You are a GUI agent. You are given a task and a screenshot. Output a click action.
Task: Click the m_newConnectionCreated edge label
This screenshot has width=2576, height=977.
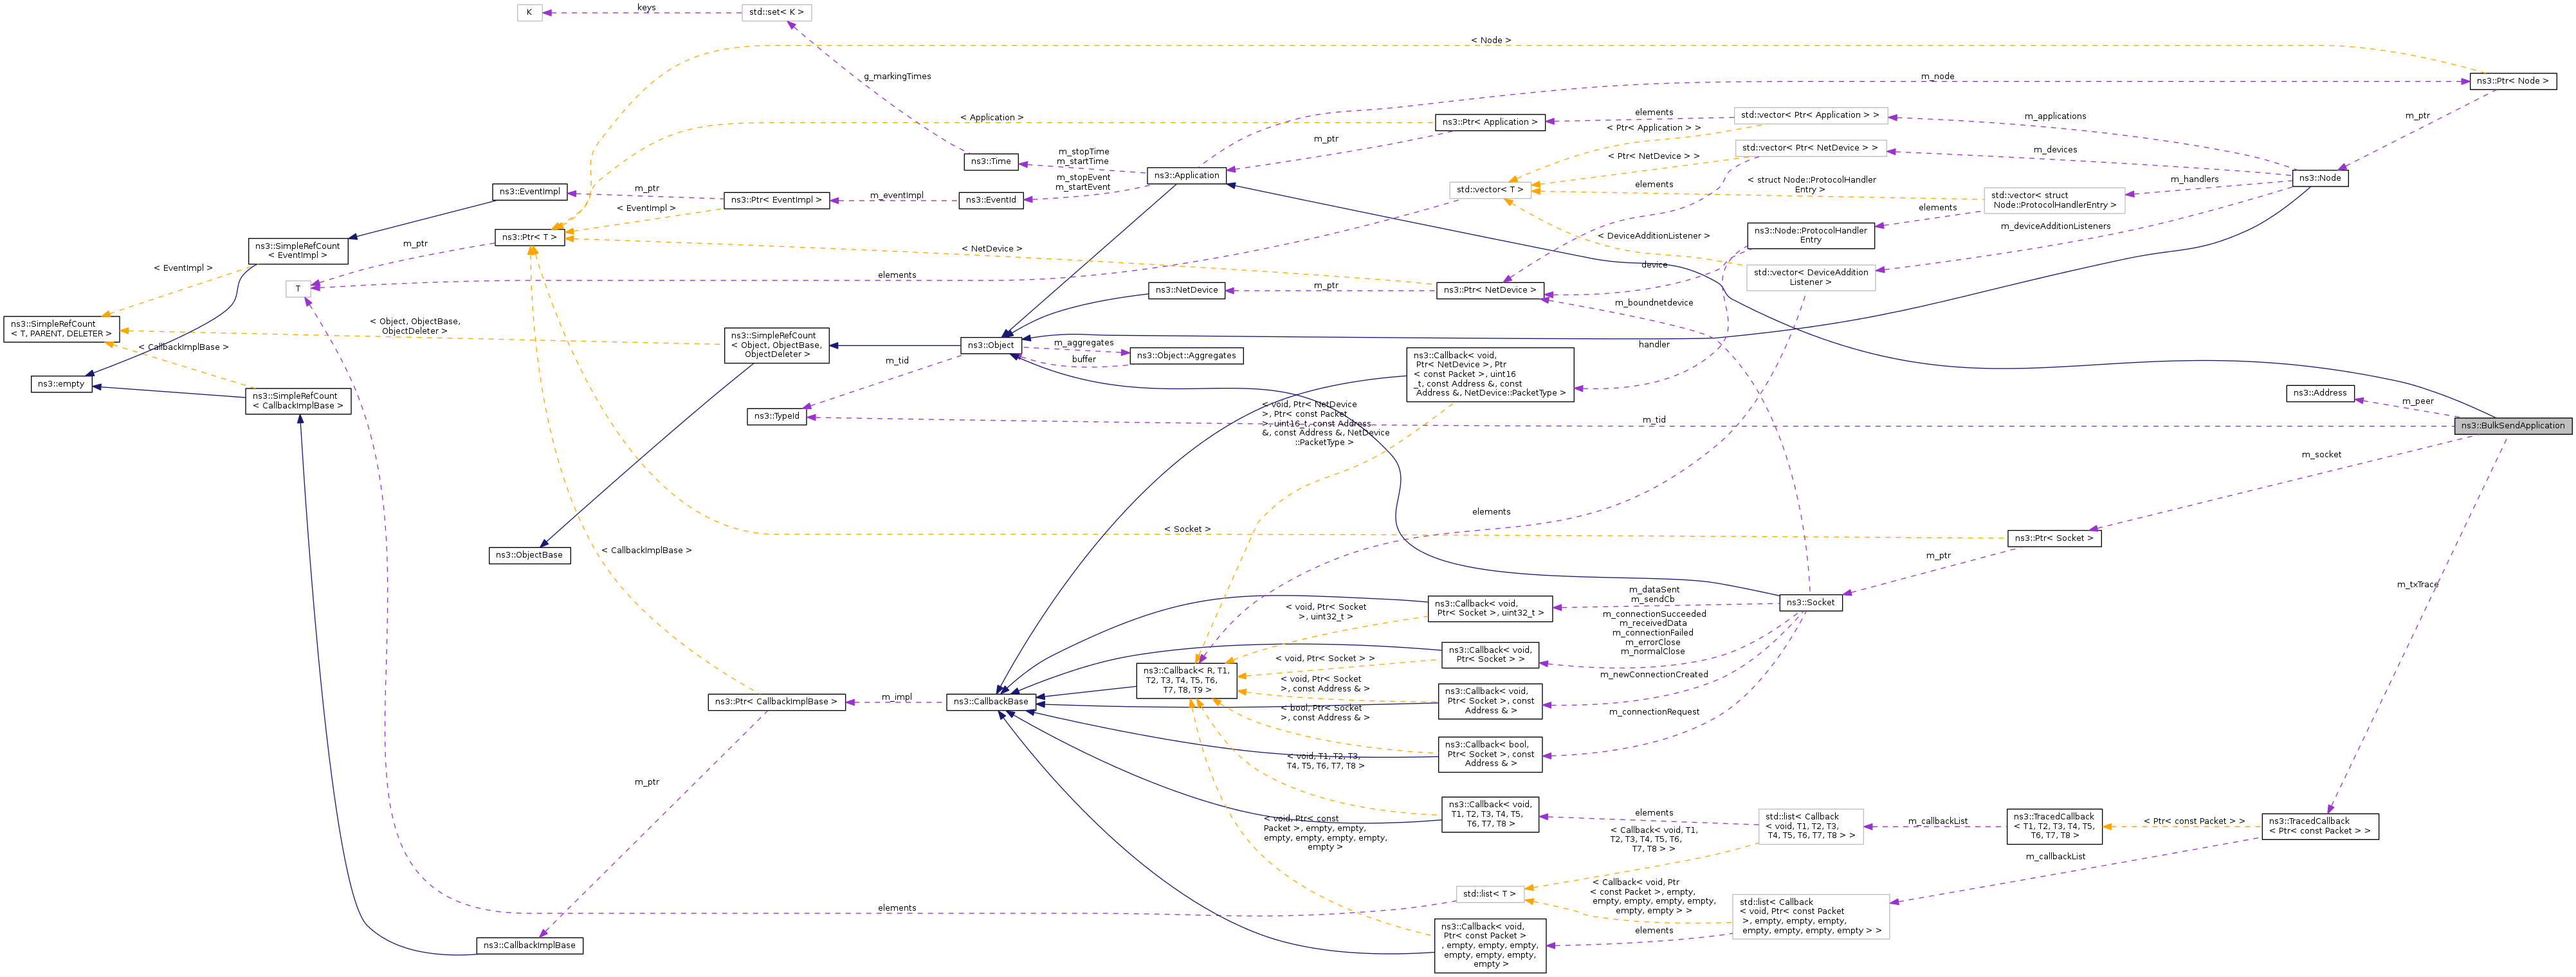click(x=1654, y=674)
